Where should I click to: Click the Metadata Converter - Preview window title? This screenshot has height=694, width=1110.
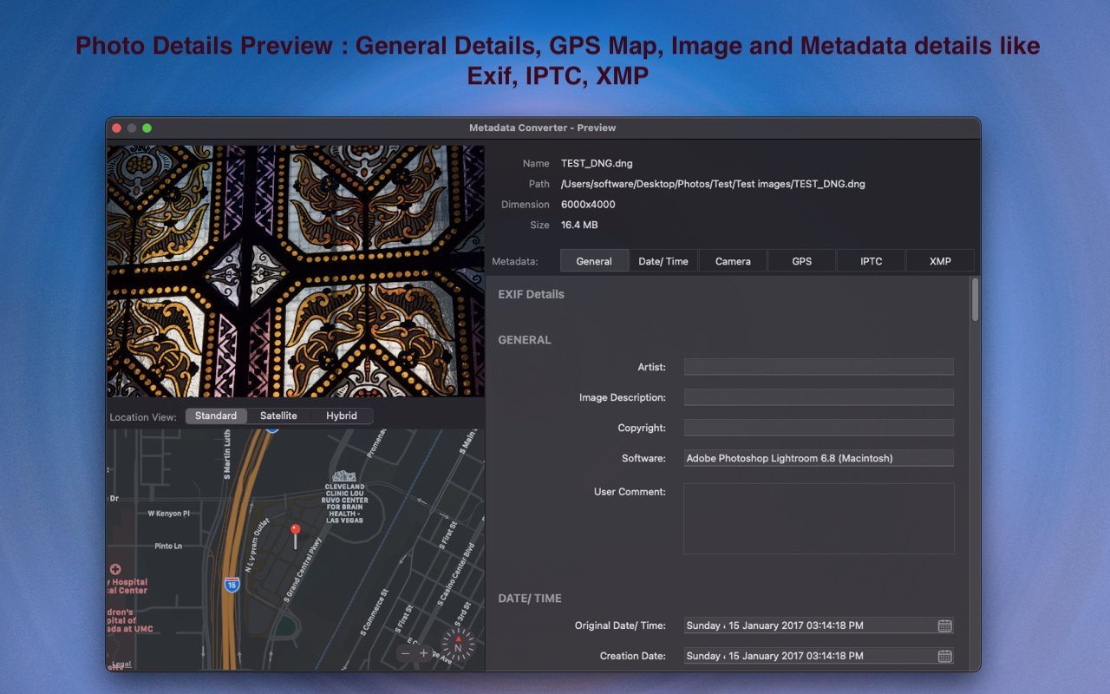click(543, 128)
